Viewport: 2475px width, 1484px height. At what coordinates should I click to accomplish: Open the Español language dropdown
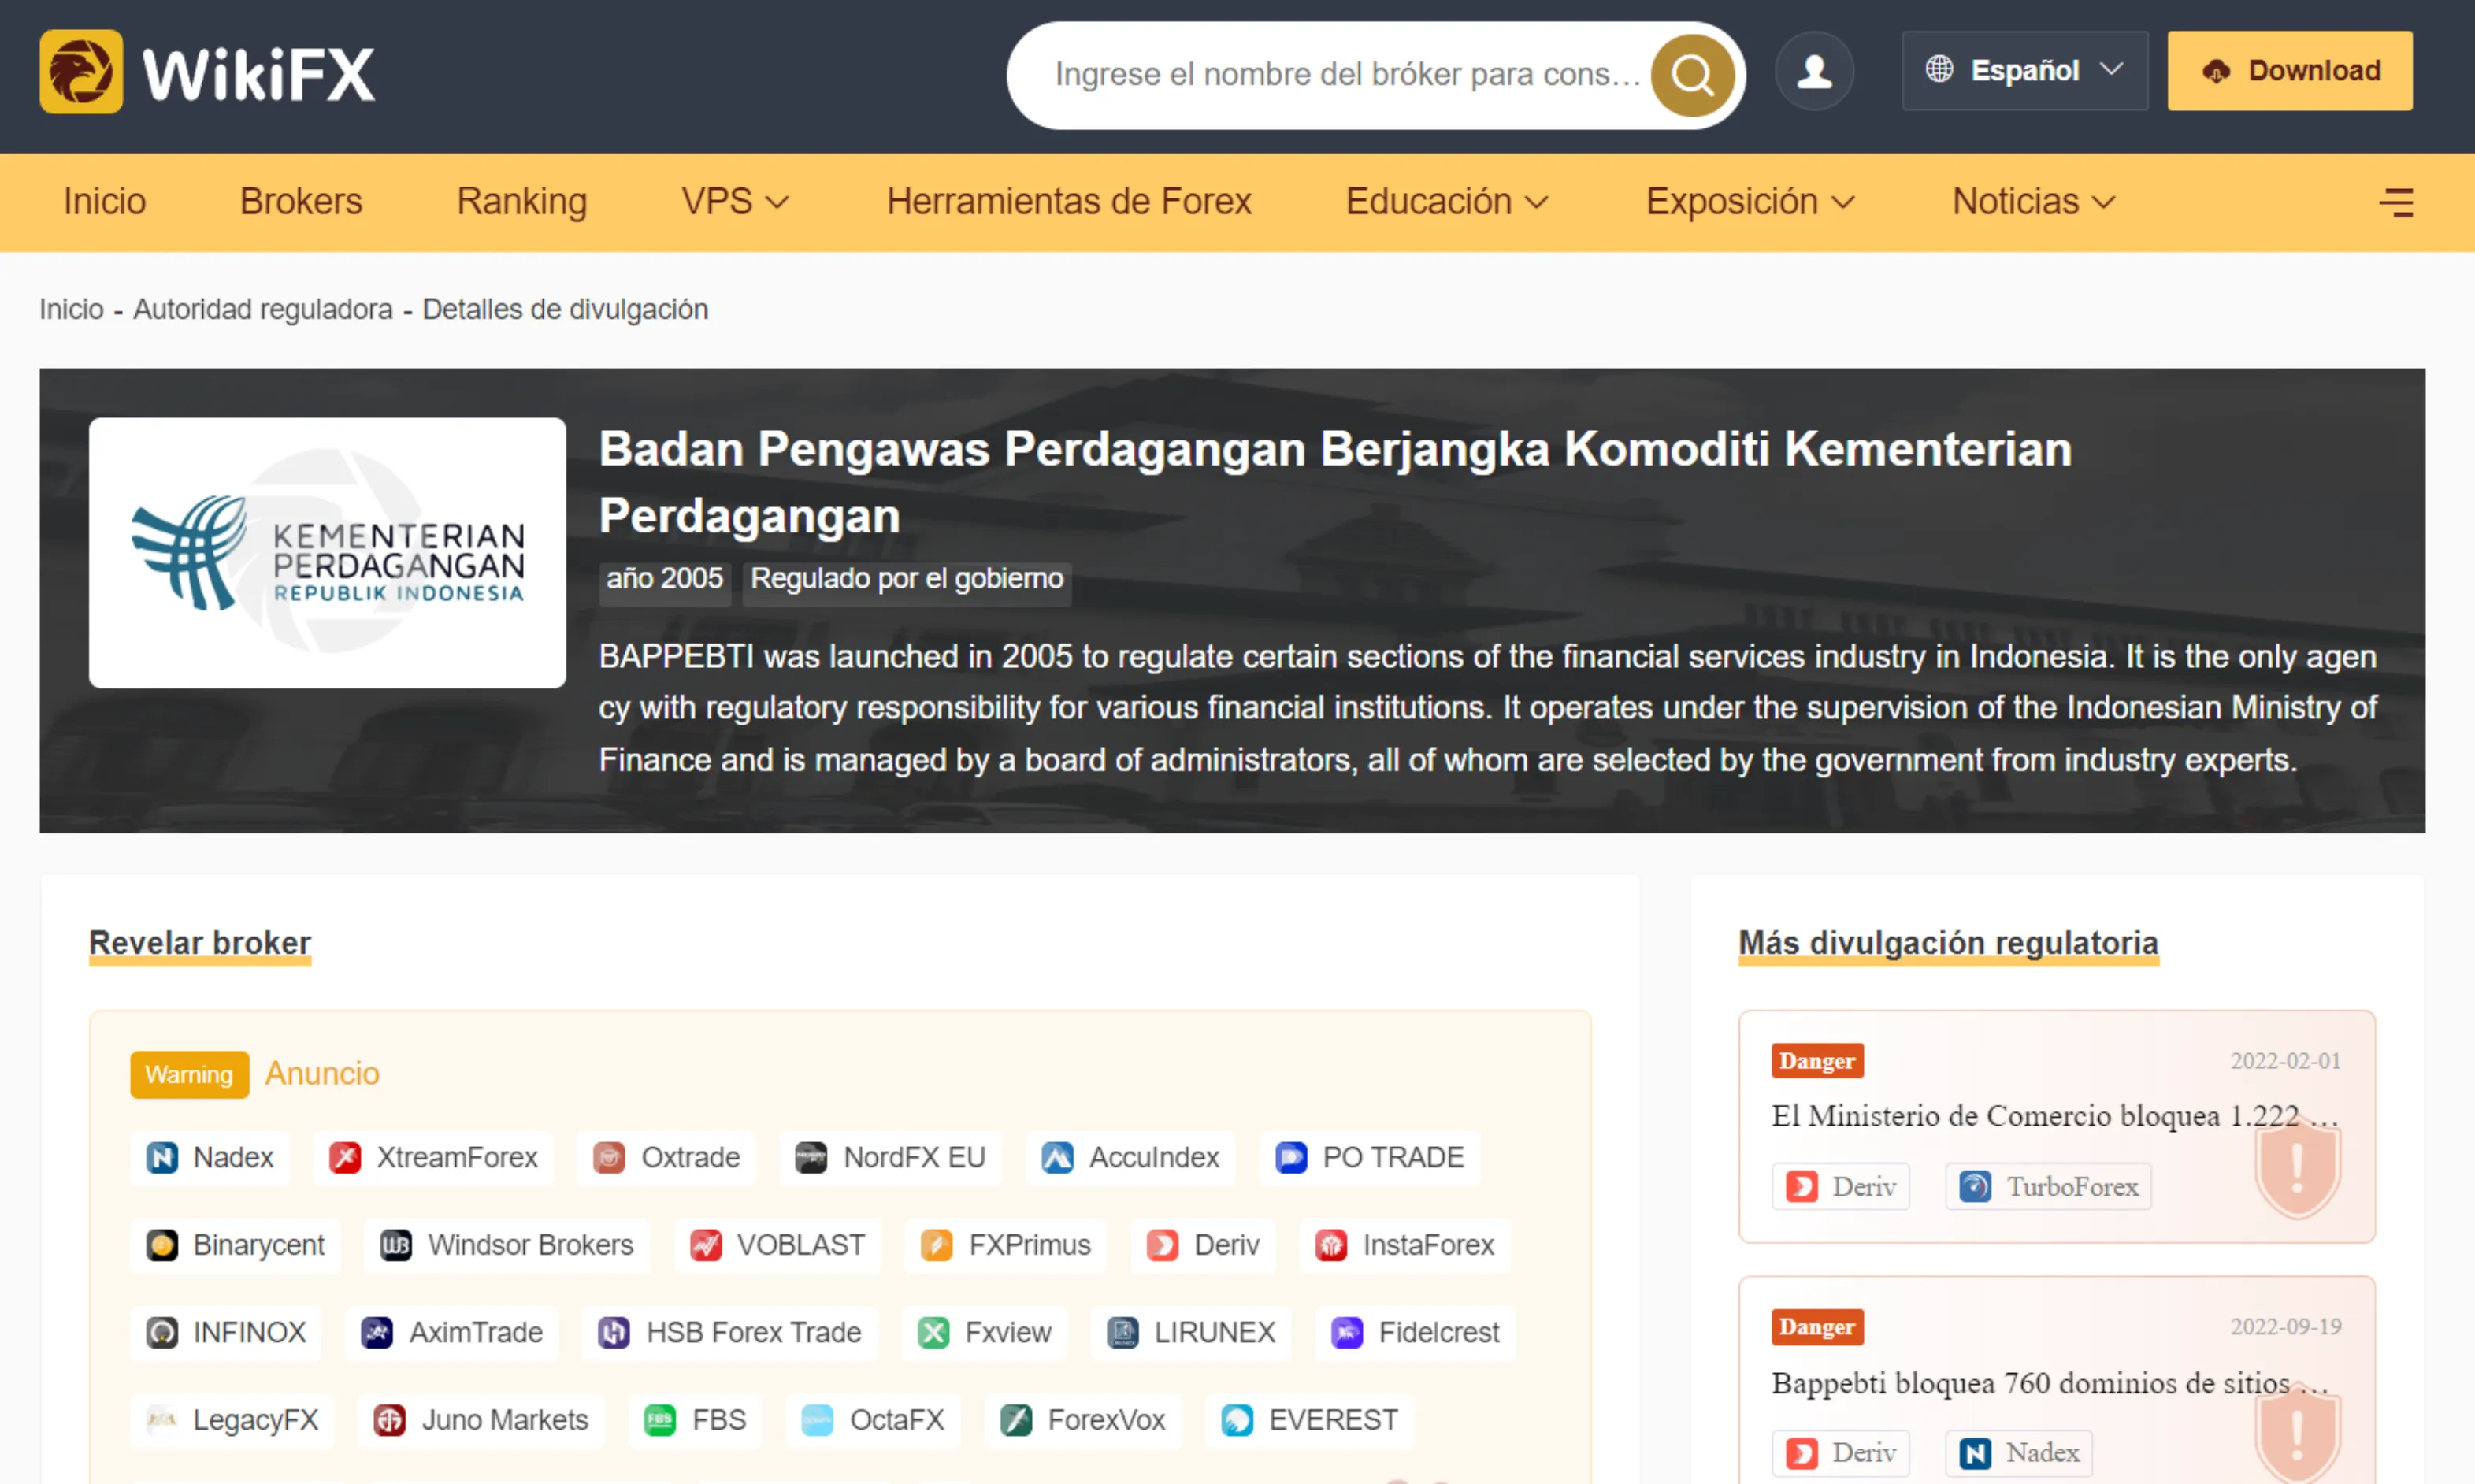point(2025,71)
